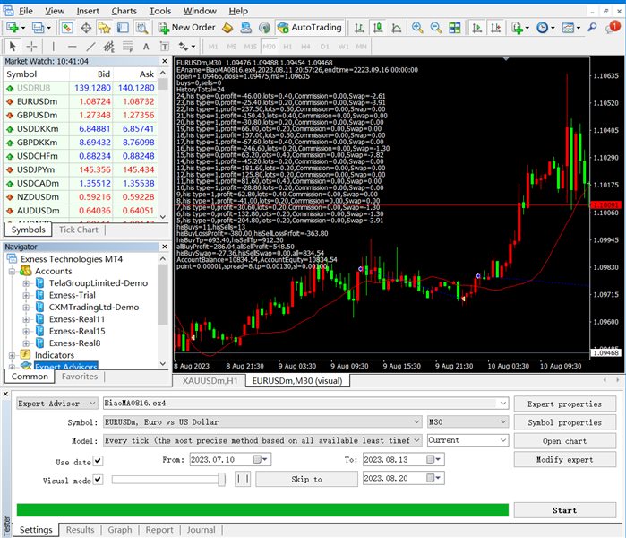The height and width of the screenshot is (538, 626).
Task: Click the Symbol properties button
Action: [x=564, y=422]
